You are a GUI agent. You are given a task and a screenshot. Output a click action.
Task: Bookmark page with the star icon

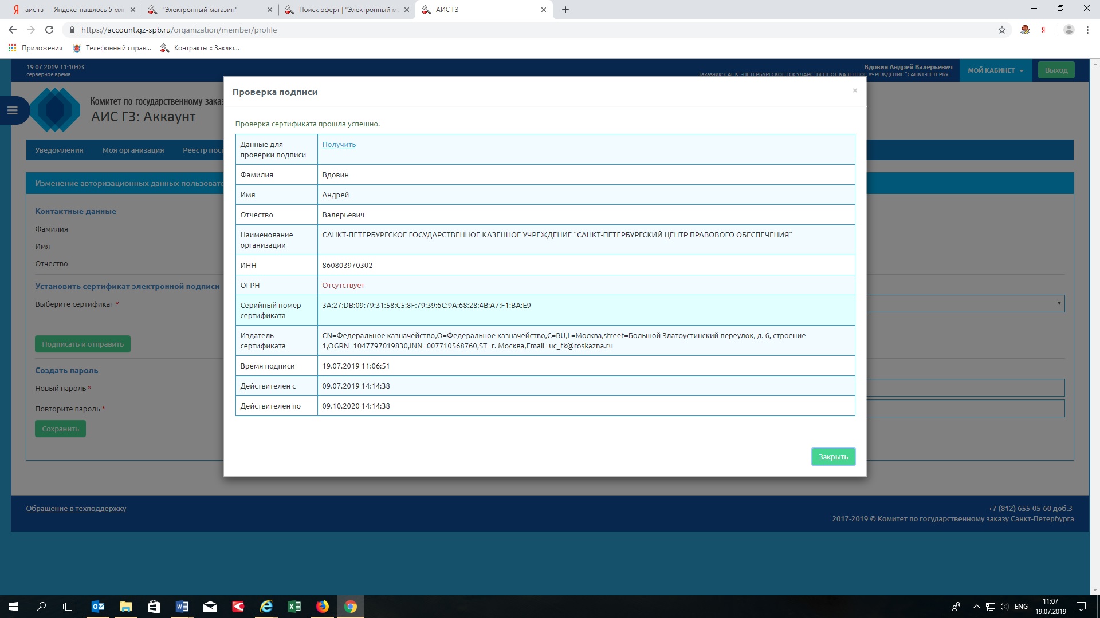coord(1001,30)
